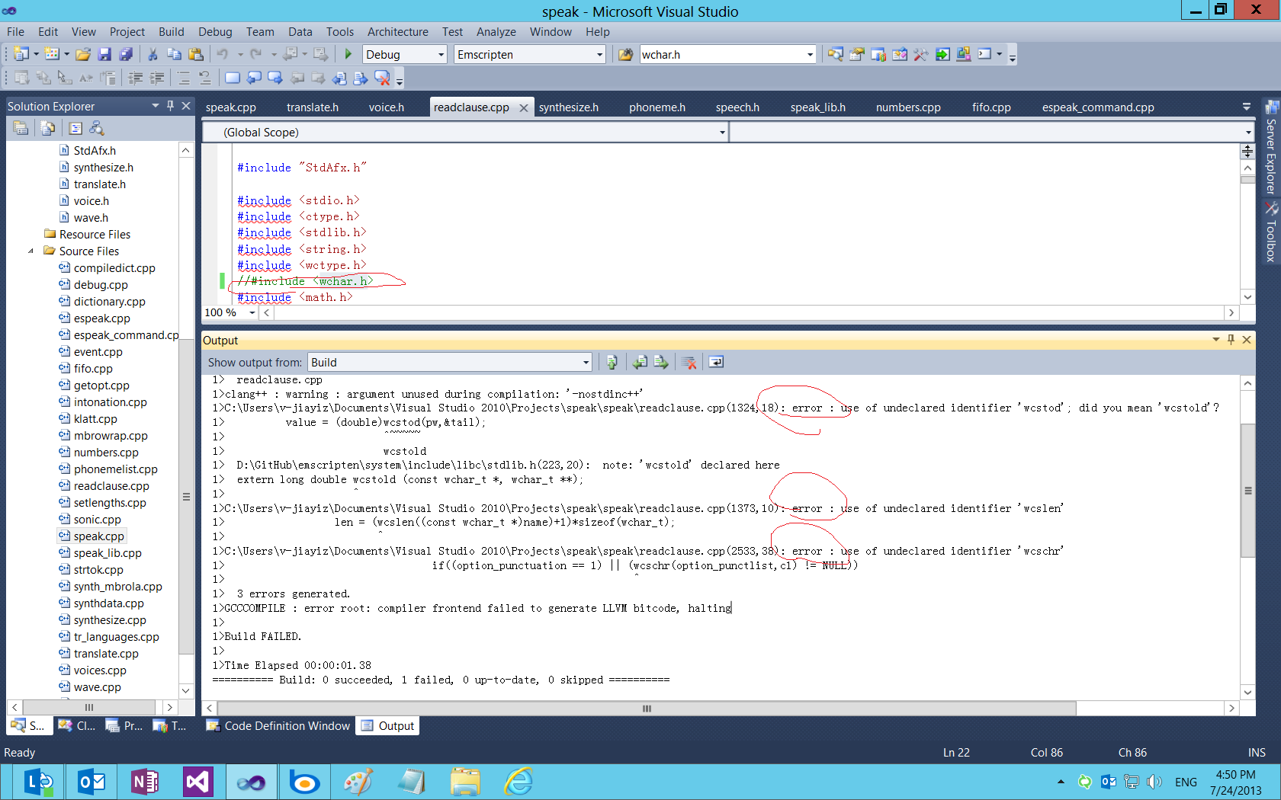Open the Emscripten platform dropdown
Image resolution: width=1281 pixels, height=800 pixels.
pos(599,54)
